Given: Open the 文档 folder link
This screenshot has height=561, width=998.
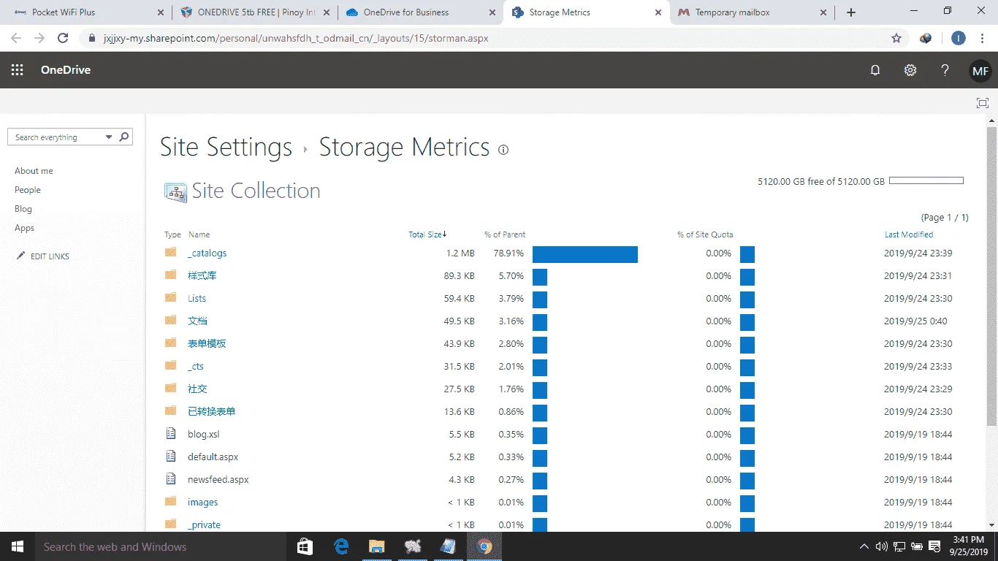Looking at the screenshot, I should pos(197,321).
